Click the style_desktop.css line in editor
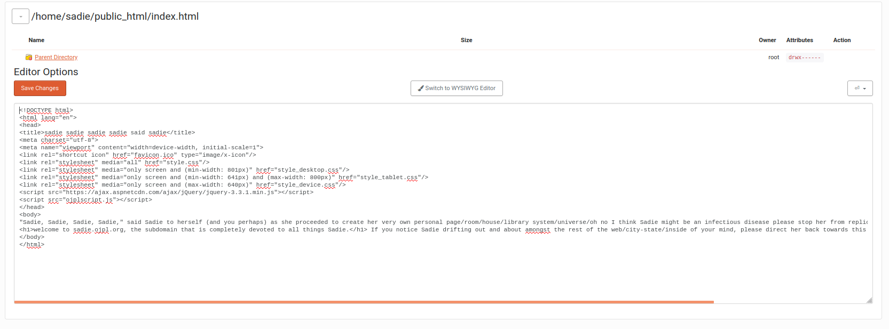Viewport: 889px width, 329px height. point(184,170)
